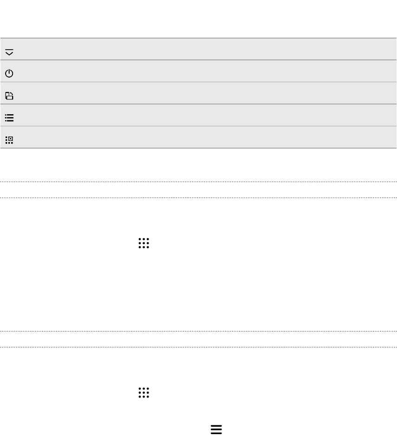Click the dotted divider just above the second apps icon
This screenshot has width=397, height=436.
[x=199, y=347]
